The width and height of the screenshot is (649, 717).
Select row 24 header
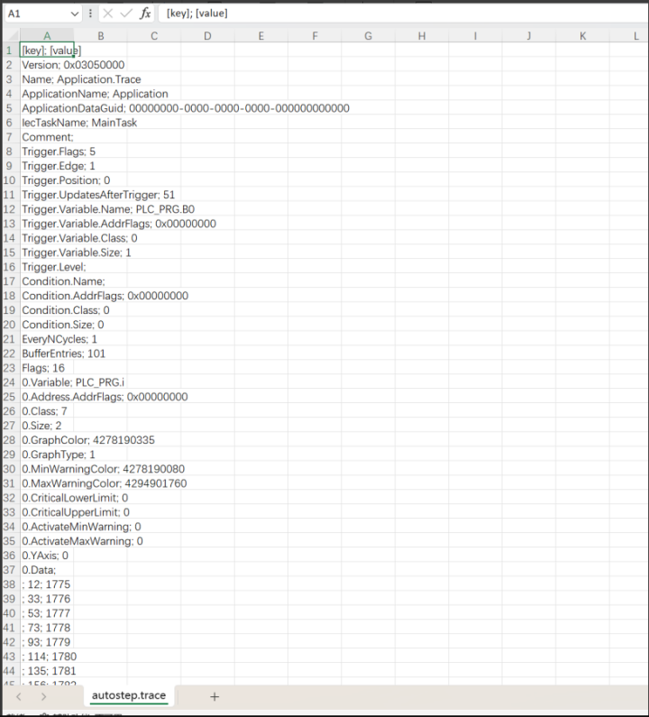pos(9,382)
